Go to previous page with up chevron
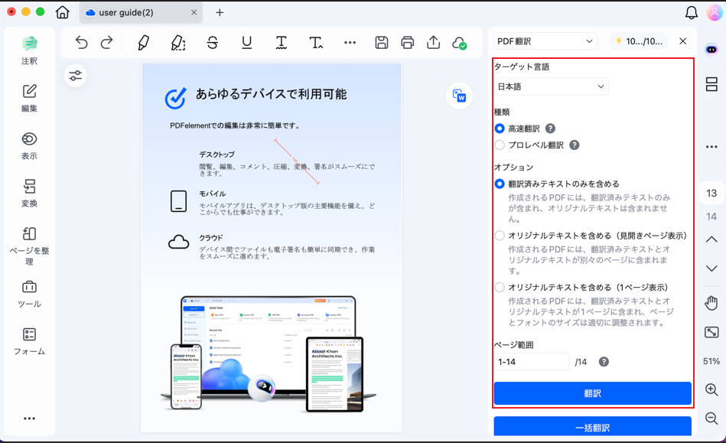This screenshot has height=443, width=726. 711,239
